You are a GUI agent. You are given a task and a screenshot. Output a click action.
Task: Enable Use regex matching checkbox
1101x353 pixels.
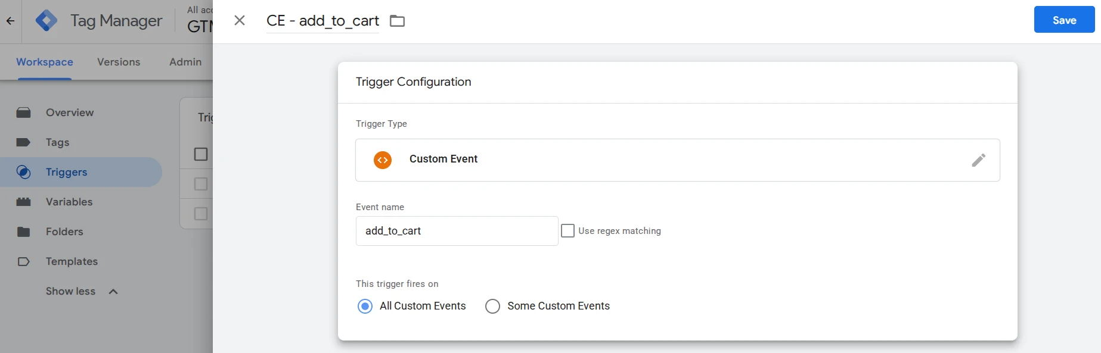click(568, 231)
